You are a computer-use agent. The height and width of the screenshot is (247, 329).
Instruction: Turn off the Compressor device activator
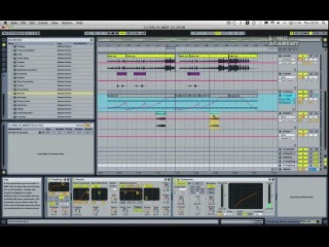click(178, 179)
